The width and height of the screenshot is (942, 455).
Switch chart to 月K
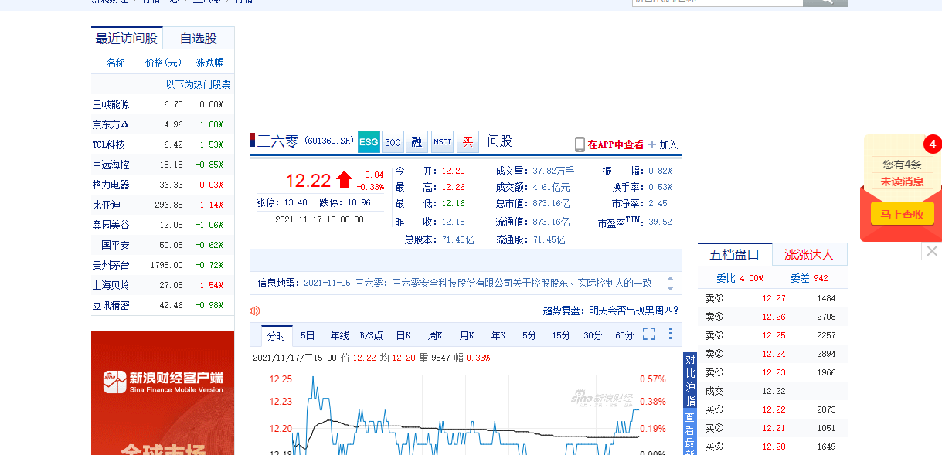click(x=467, y=335)
